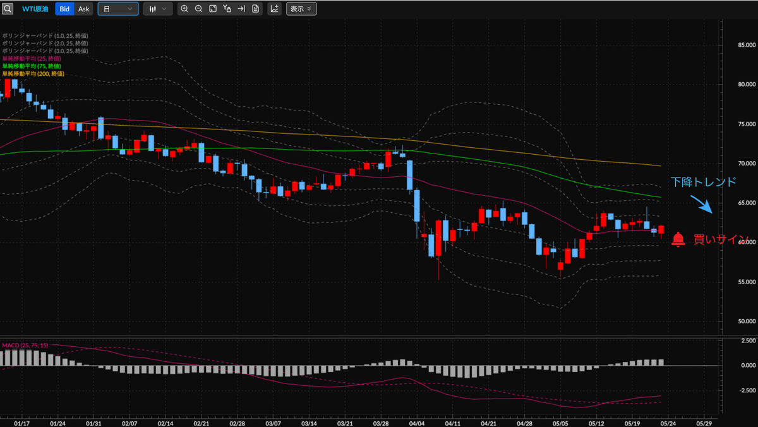Open the document report icon
This screenshot has width=758, height=427.
(x=255, y=9)
